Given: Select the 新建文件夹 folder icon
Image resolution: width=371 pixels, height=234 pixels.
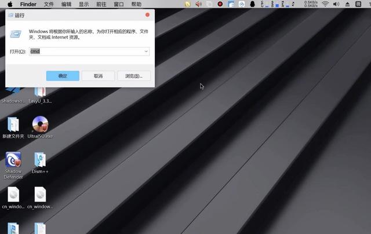Looking at the screenshot, I should tap(13, 125).
